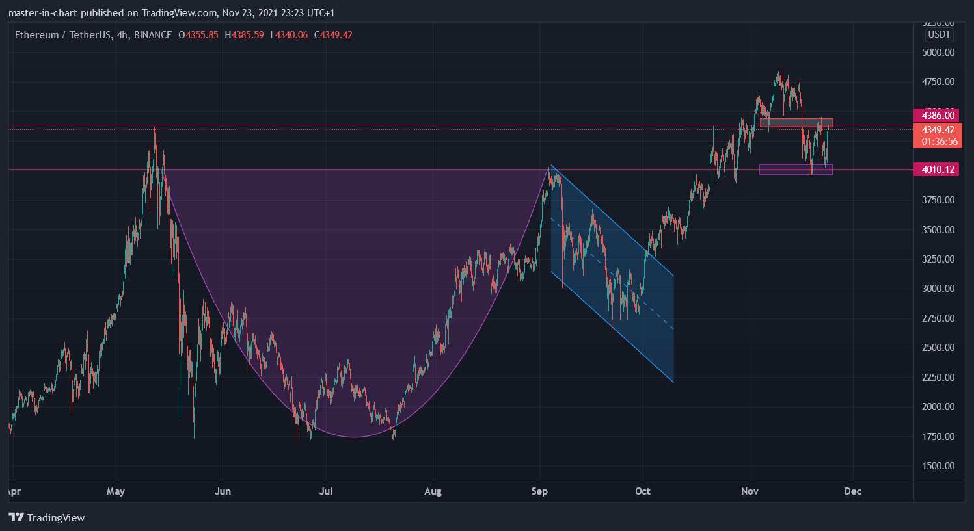This screenshot has width=974, height=531.
Task: Click the Aug label on time axis
Action: click(x=433, y=491)
